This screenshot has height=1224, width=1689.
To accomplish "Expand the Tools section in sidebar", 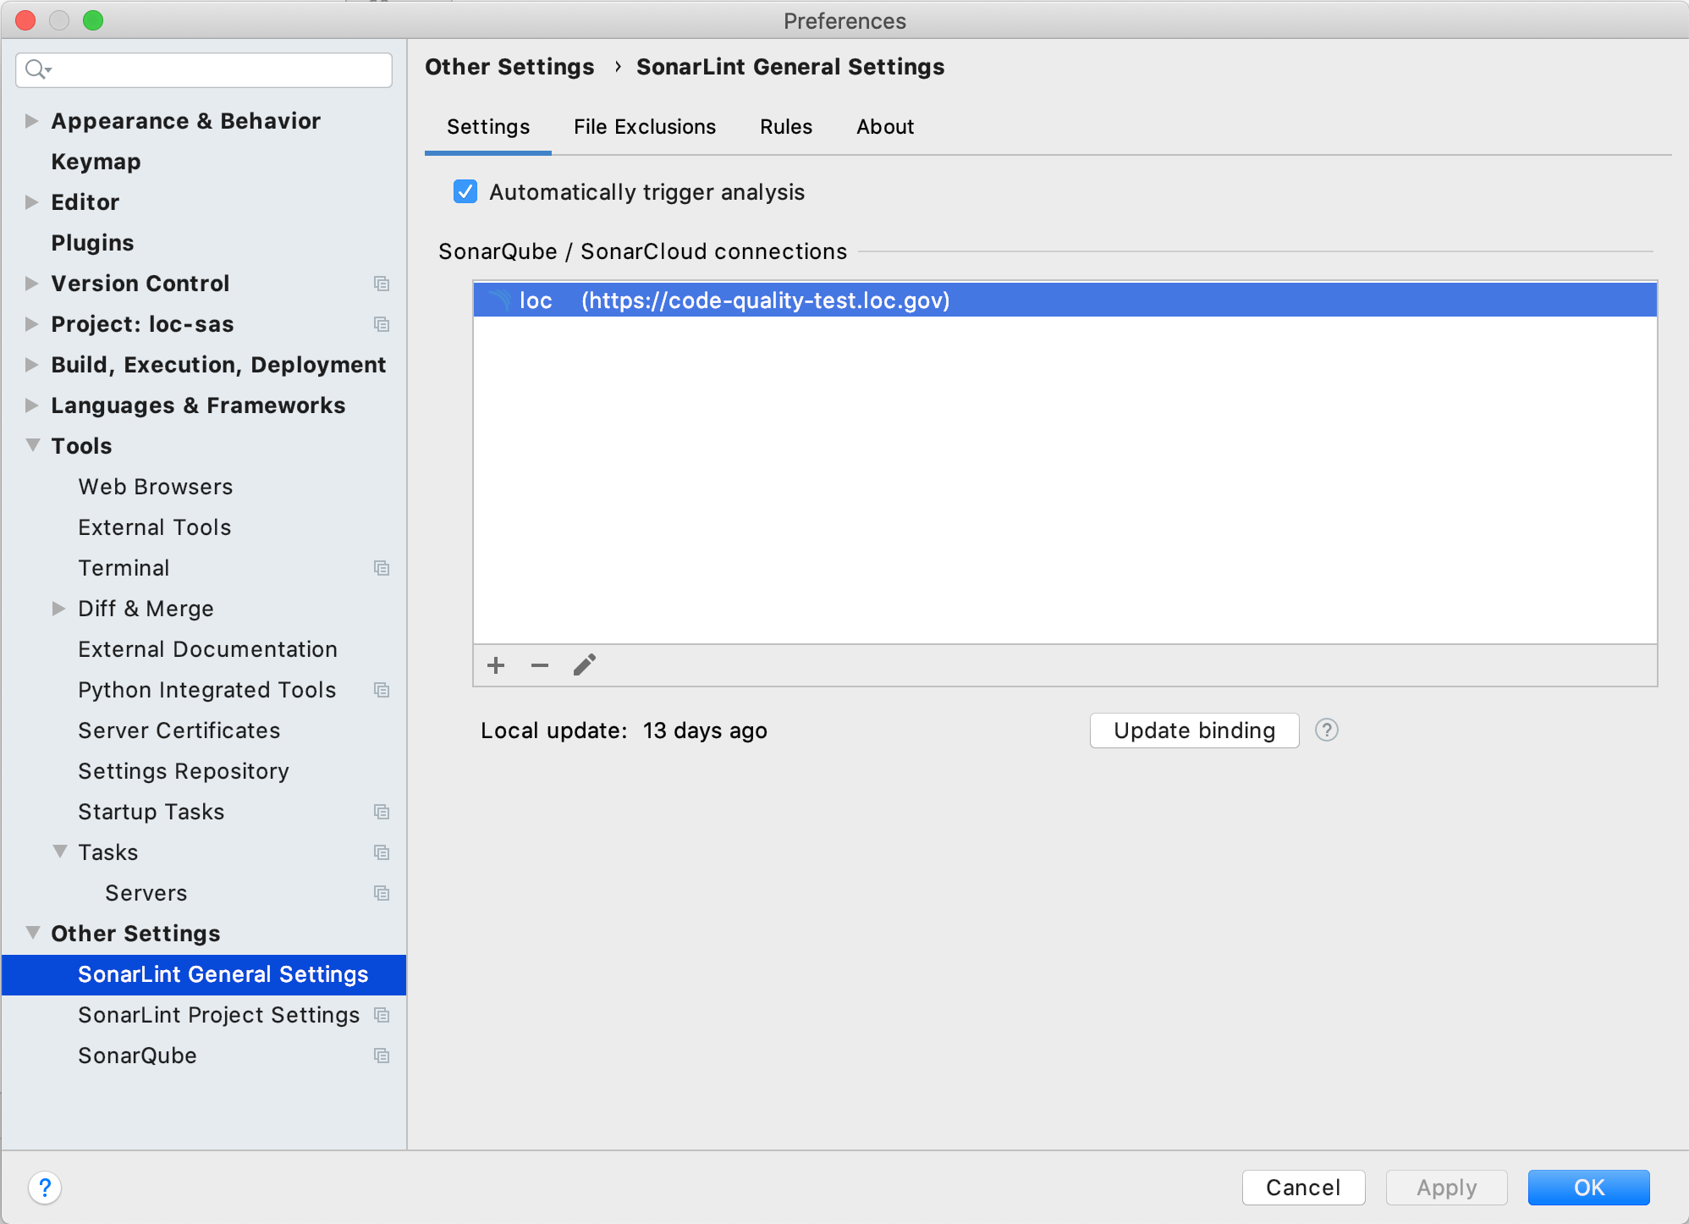I will click(x=29, y=444).
